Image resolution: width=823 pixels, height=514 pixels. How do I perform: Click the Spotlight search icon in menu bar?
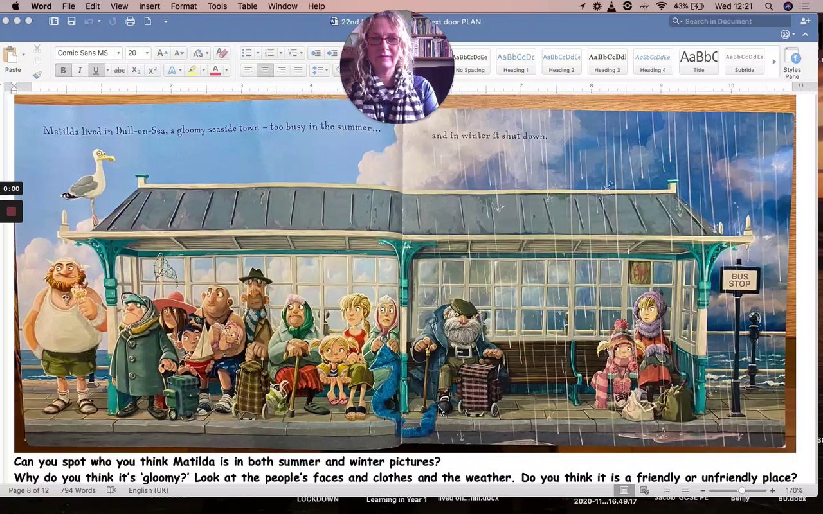click(x=769, y=6)
